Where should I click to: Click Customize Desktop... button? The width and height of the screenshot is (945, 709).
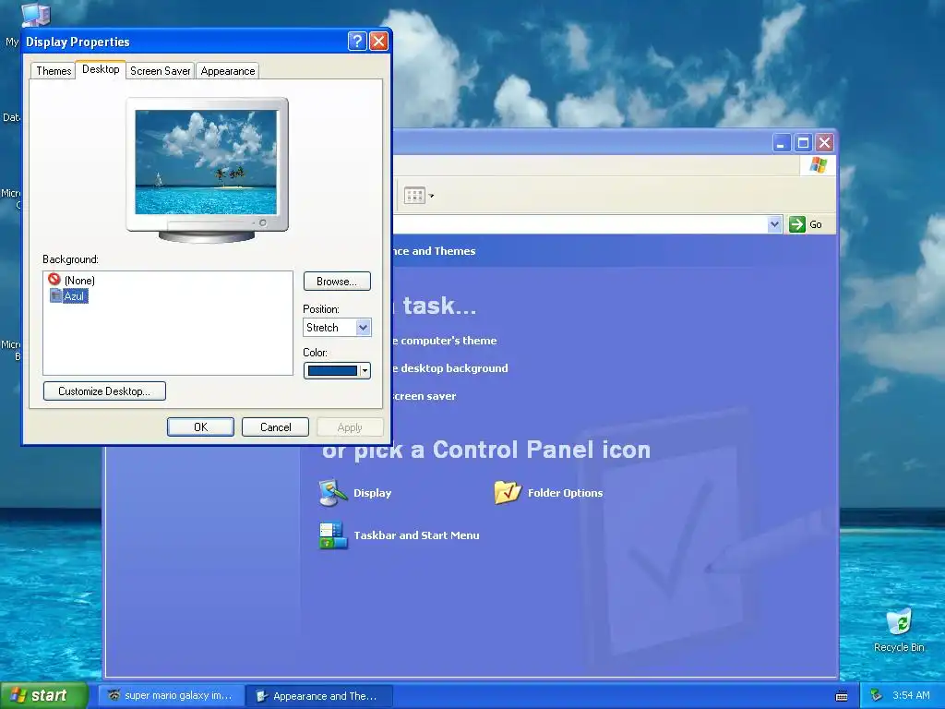pyautogui.click(x=104, y=391)
